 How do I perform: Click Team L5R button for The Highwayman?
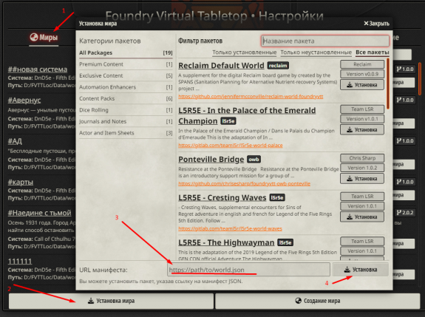coord(362,241)
